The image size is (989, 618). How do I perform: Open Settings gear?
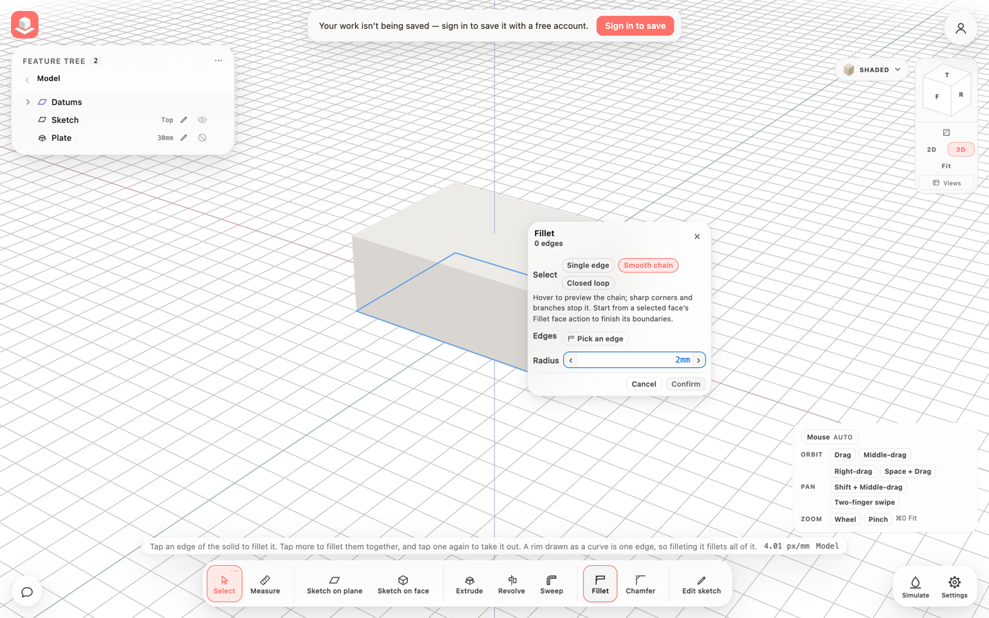coord(955,586)
